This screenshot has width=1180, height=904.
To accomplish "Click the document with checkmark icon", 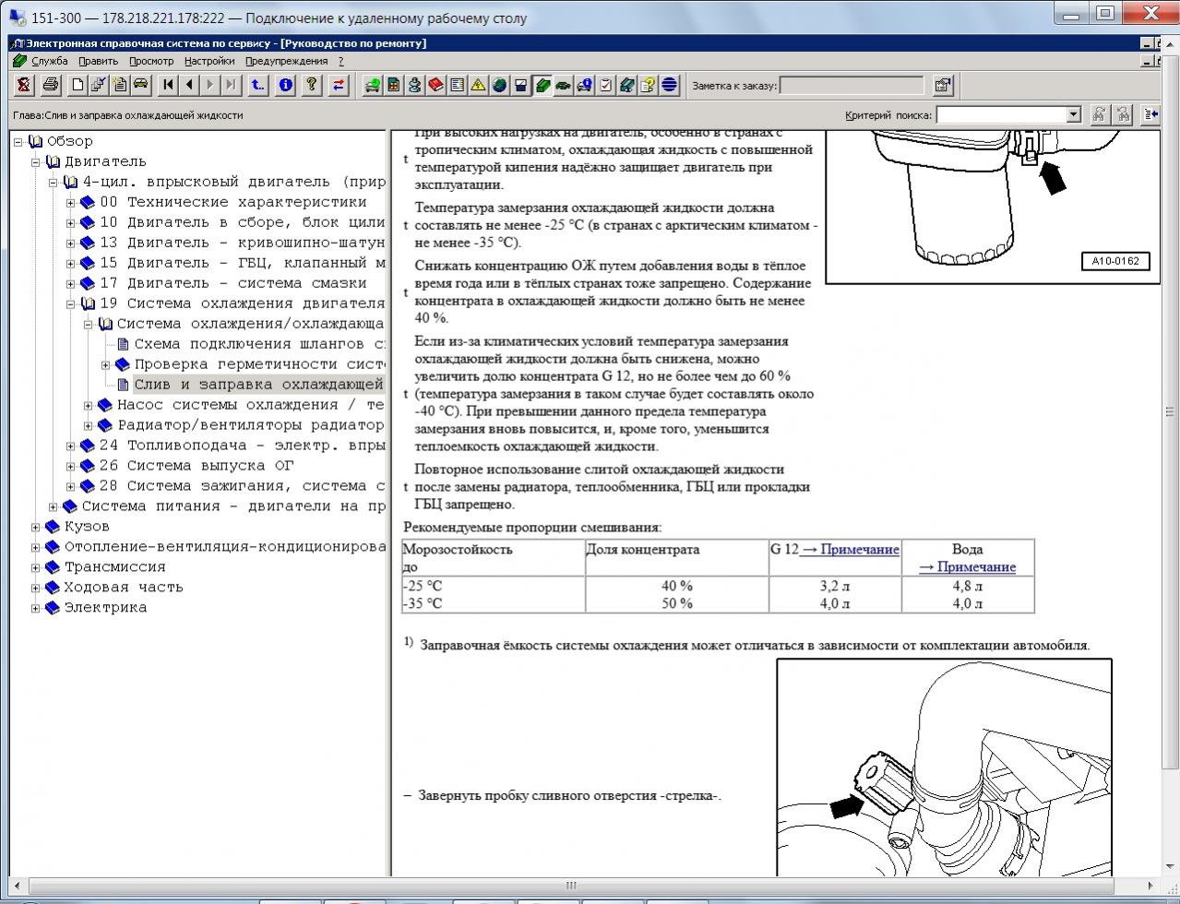I will click(99, 86).
